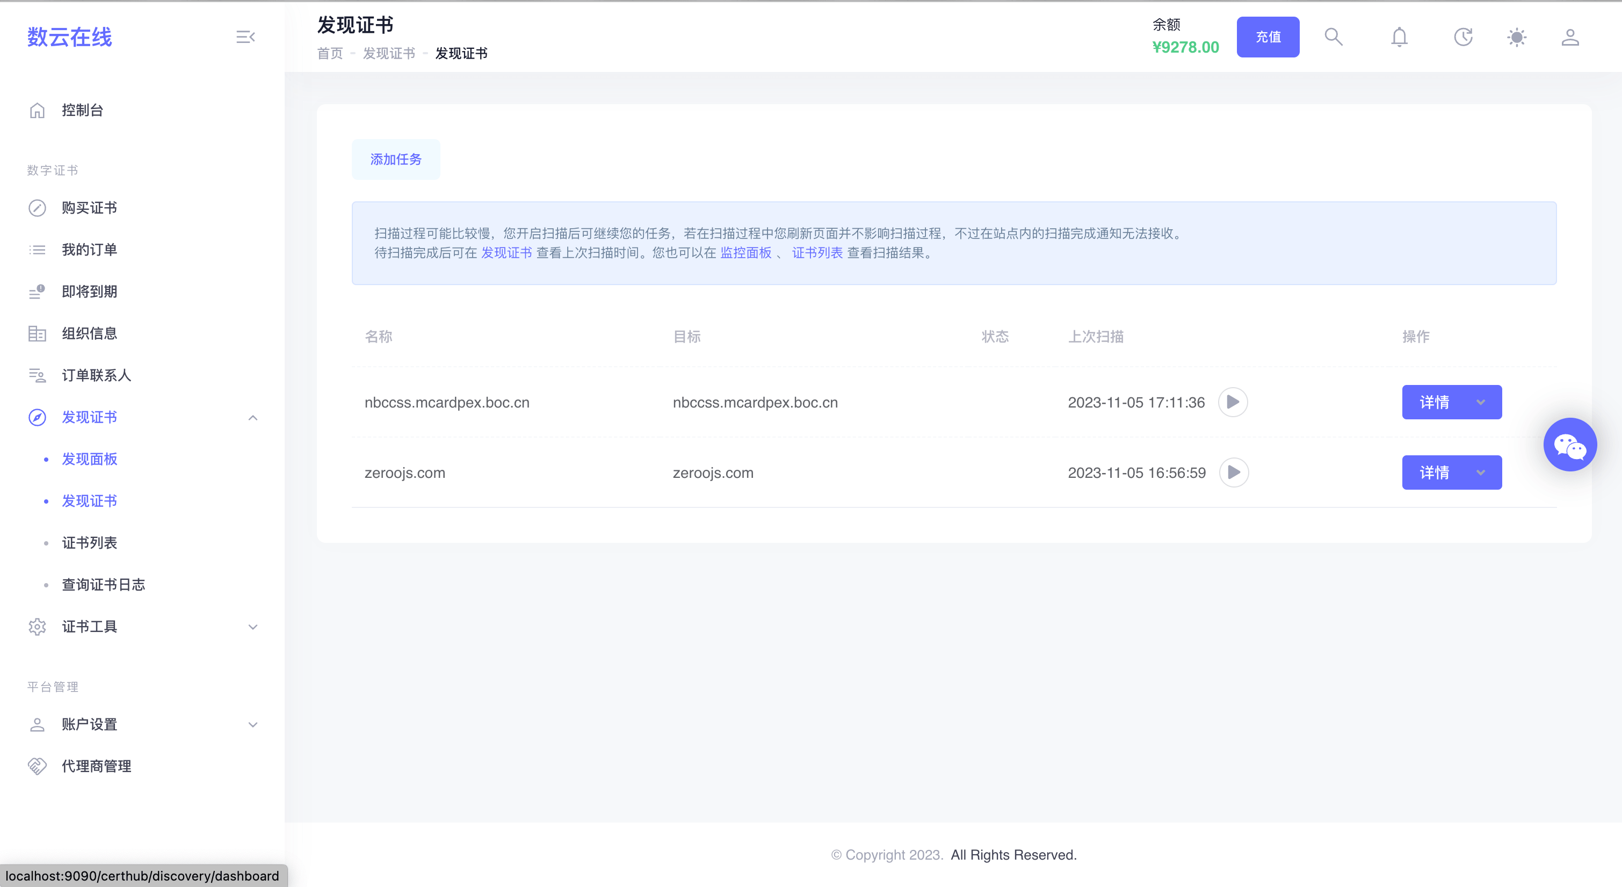
Task: Open the floating WeChat chat button
Action: (x=1569, y=445)
